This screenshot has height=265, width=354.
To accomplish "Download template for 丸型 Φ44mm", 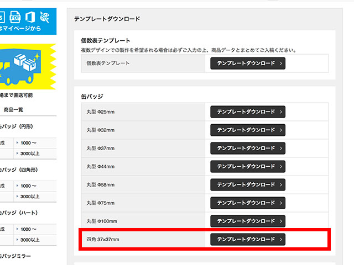I will [x=248, y=167].
